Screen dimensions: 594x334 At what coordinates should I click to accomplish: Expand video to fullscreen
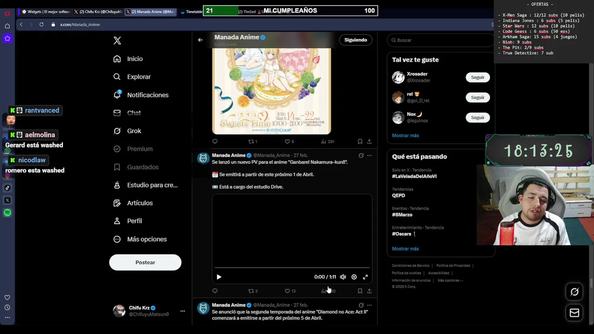[x=365, y=277]
